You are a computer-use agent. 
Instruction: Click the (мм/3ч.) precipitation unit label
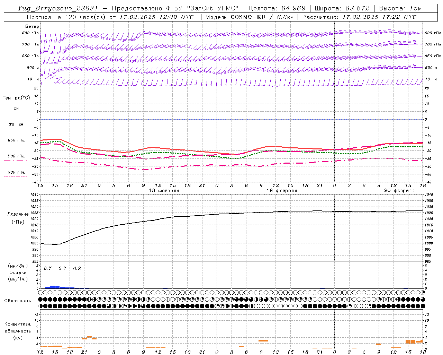[x=18, y=266]
